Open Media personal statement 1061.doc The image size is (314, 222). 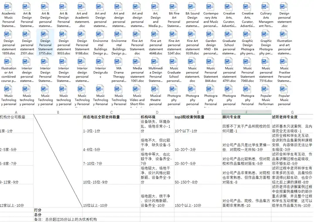click(137, 70)
